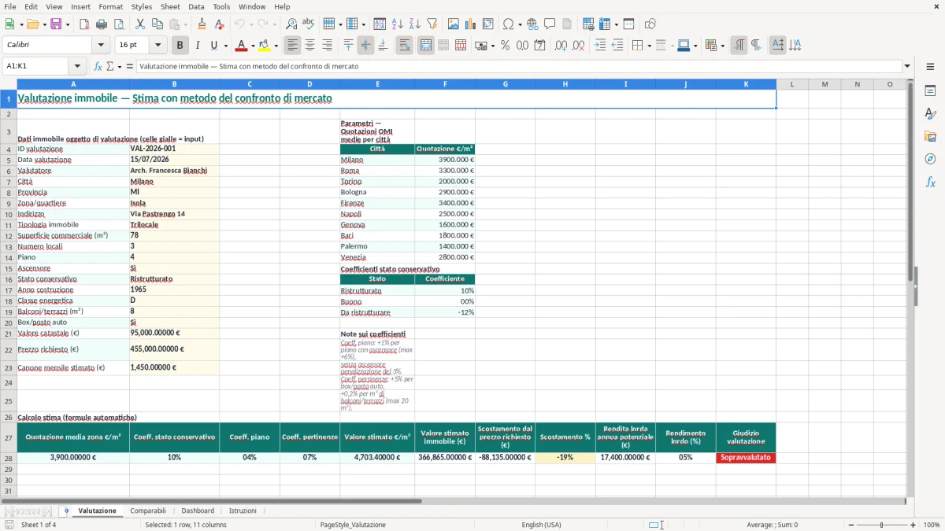Toggle Center Horizontally alignment
The height and width of the screenshot is (531, 945).
click(309, 46)
